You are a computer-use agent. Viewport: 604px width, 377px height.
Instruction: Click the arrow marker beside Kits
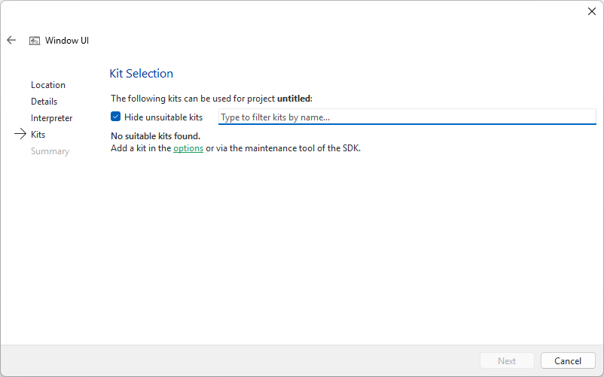point(20,135)
